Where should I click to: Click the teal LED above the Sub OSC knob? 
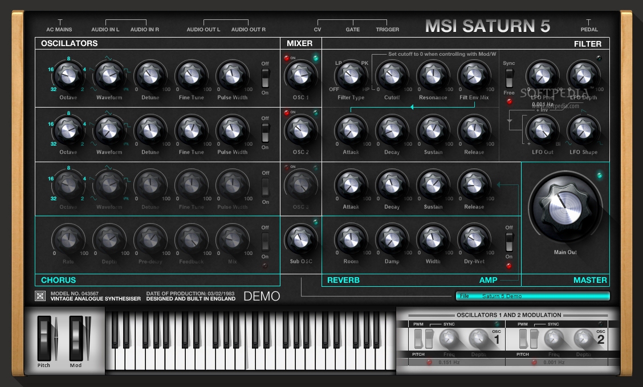[316, 223]
